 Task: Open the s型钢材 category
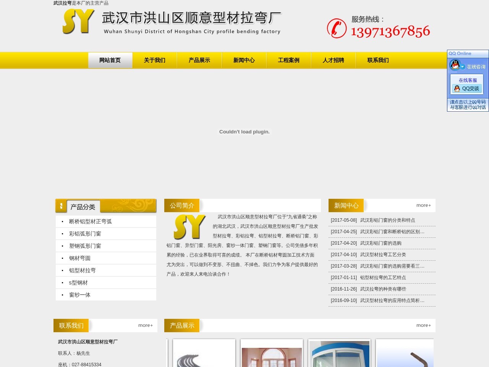pos(78,283)
